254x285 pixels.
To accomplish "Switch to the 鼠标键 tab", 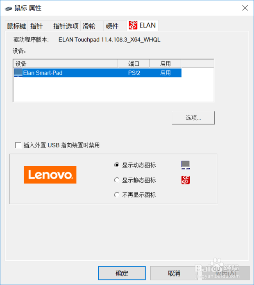I will coord(16,26).
